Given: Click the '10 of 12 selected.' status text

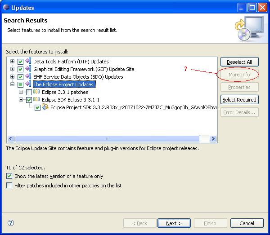Looking at the screenshot, I should 25,168.
